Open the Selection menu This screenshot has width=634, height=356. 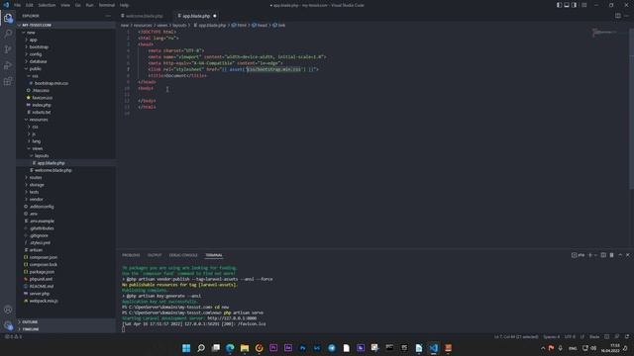point(47,5)
